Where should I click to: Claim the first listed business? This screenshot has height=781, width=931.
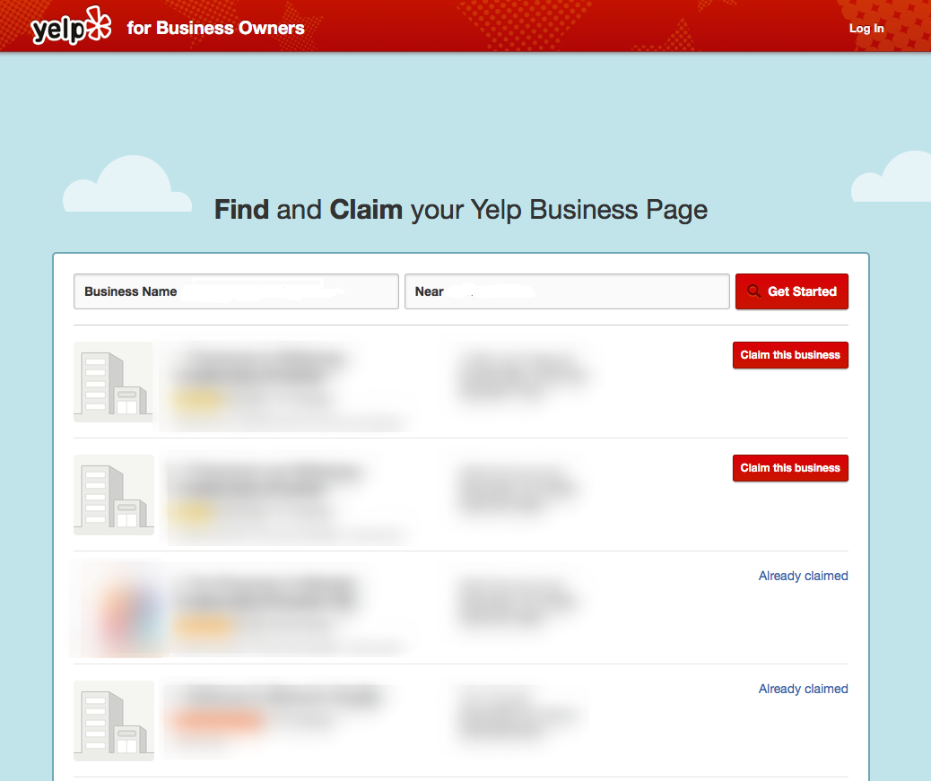[x=790, y=355]
